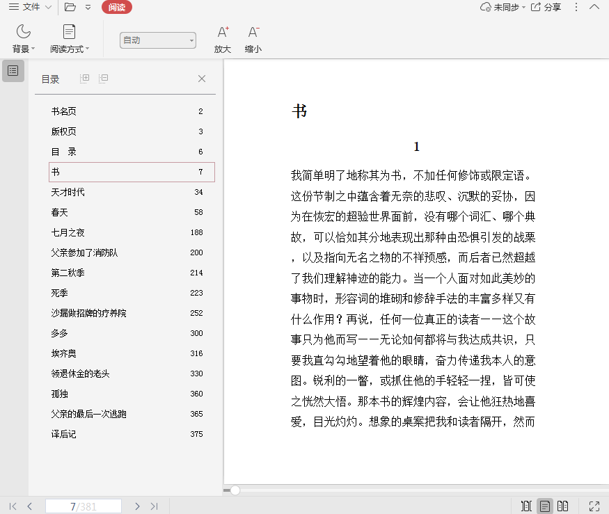
Task: Expand all table of contents entries
Action: 85,79
